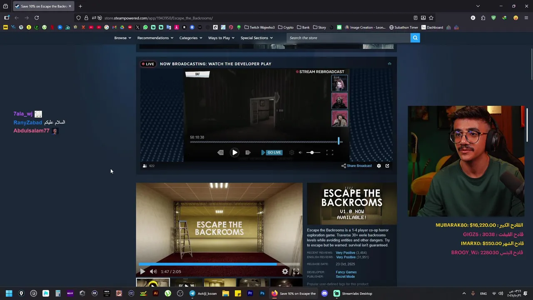Click the address bar URL
Image resolution: width=533 pixels, height=300 pixels.
(x=158, y=18)
